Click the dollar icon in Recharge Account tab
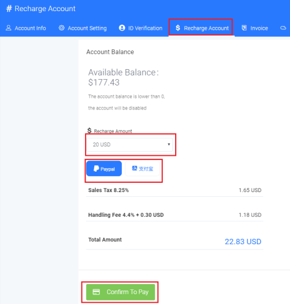 [x=178, y=28]
